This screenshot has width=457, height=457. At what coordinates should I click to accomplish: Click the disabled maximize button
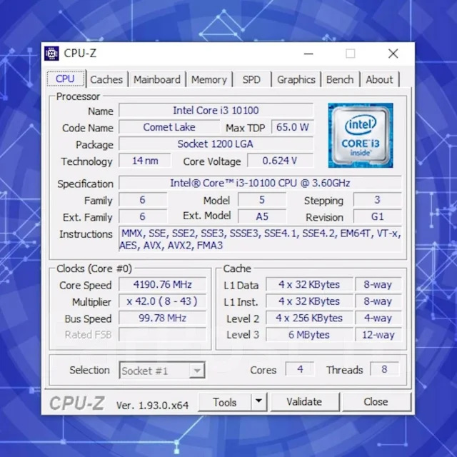click(351, 54)
